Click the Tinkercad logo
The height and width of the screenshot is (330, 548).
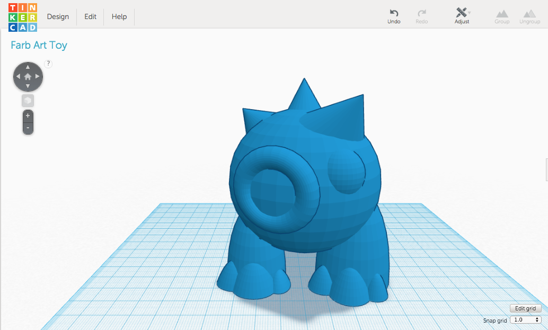[x=22, y=16]
